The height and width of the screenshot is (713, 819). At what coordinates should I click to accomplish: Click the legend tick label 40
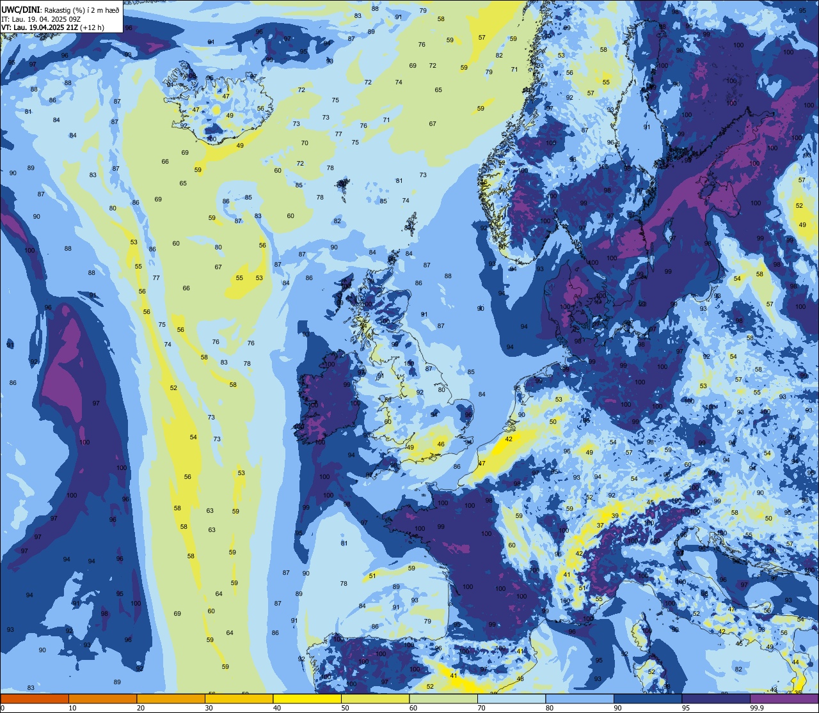click(x=277, y=708)
